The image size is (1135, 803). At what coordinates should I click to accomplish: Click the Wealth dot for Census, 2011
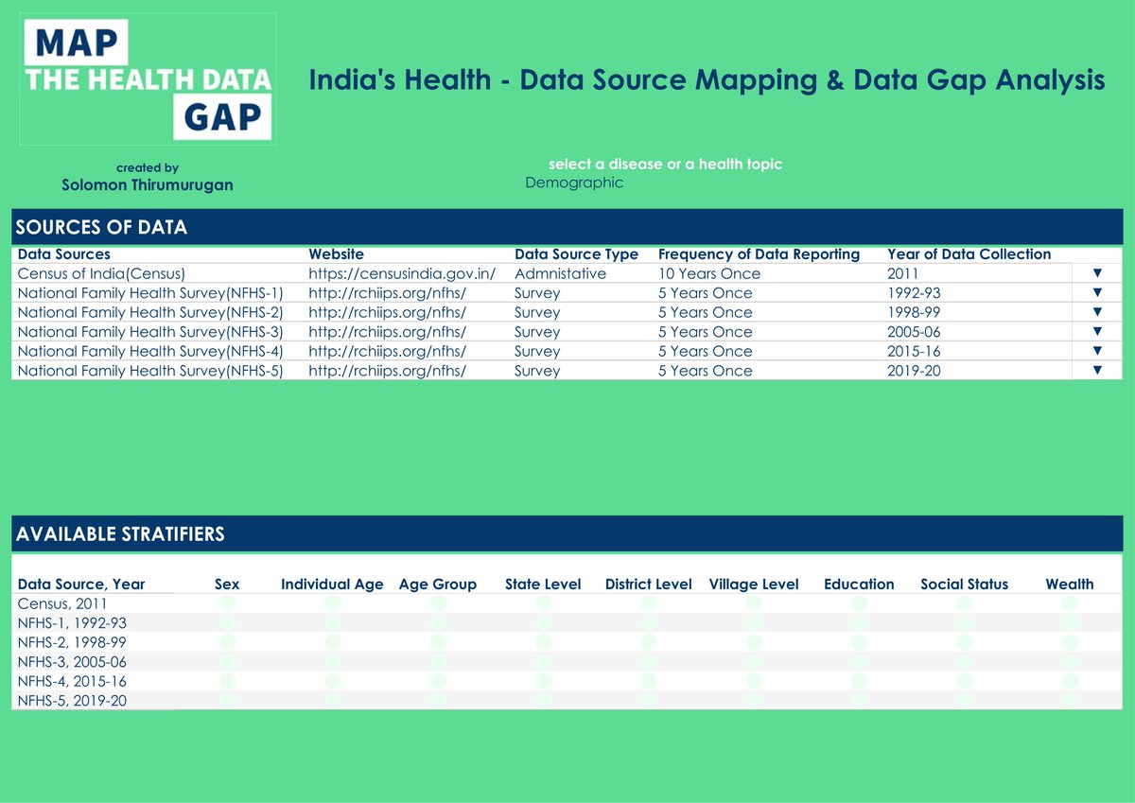(x=1070, y=603)
